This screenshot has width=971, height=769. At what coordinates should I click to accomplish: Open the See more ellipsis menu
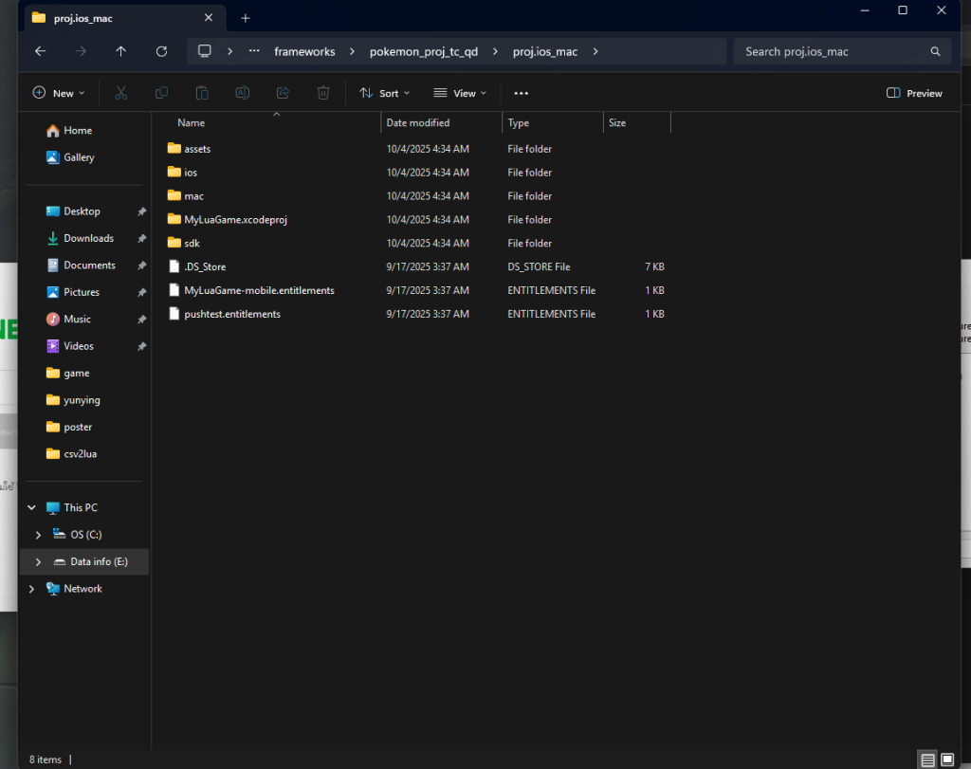[x=521, y=93]
